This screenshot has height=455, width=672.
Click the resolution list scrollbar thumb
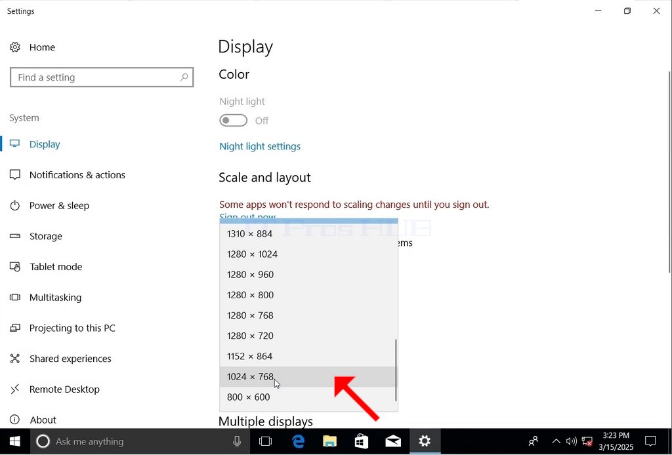coord(396,370)
